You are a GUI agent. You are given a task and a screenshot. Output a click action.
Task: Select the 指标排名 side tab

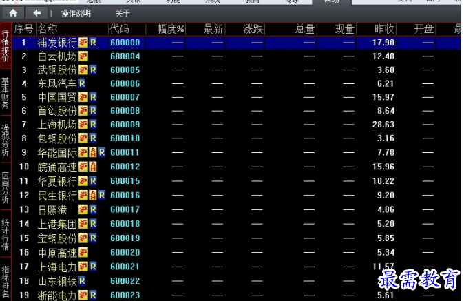pyautogui.click(x=6, y=280)
